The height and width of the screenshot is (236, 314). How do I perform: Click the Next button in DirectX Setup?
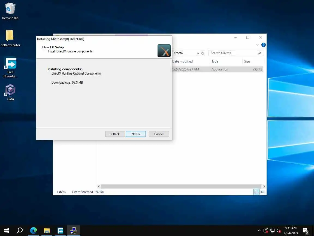click(x=136, y=134)
